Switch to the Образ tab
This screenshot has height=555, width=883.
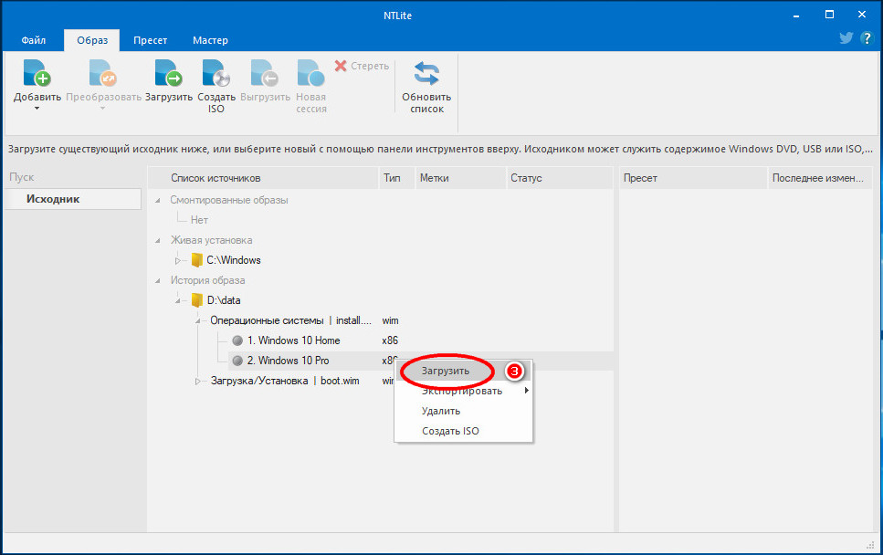coord(92,40)
